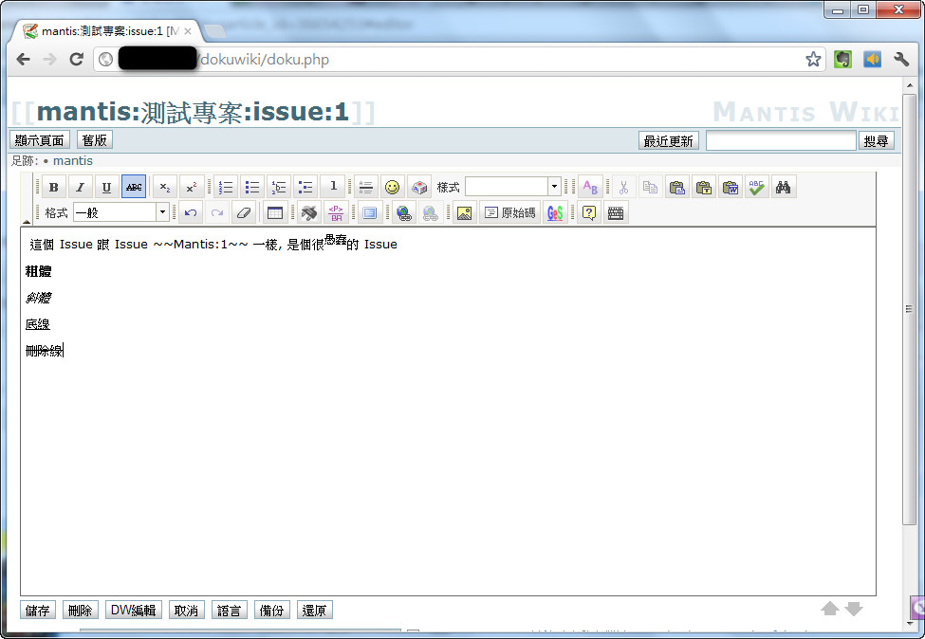The width and height of the screenshot is (925, 639).
Task: Click the paste clipboard icon
Action: click(x=677, y=188)
